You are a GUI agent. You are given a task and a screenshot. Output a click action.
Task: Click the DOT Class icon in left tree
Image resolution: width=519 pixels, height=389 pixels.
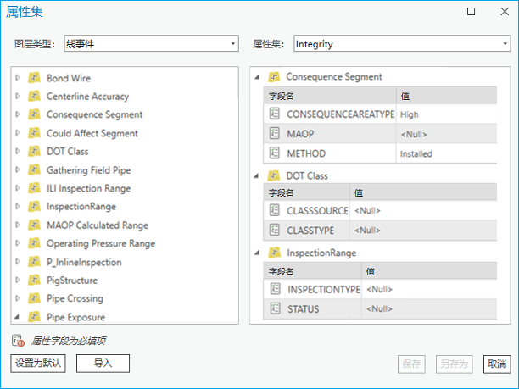click(x=34, y=151)
